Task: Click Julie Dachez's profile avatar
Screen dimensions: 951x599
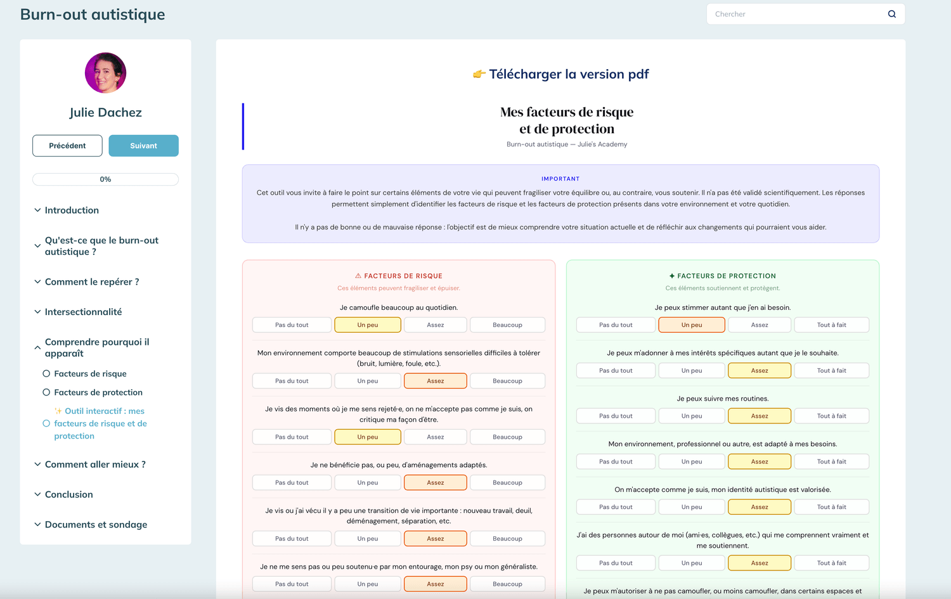Action: point(105,73)
